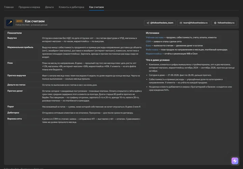243x169 pixels.
Task: Follow the Файл плана link
Action: coord(152,49)
